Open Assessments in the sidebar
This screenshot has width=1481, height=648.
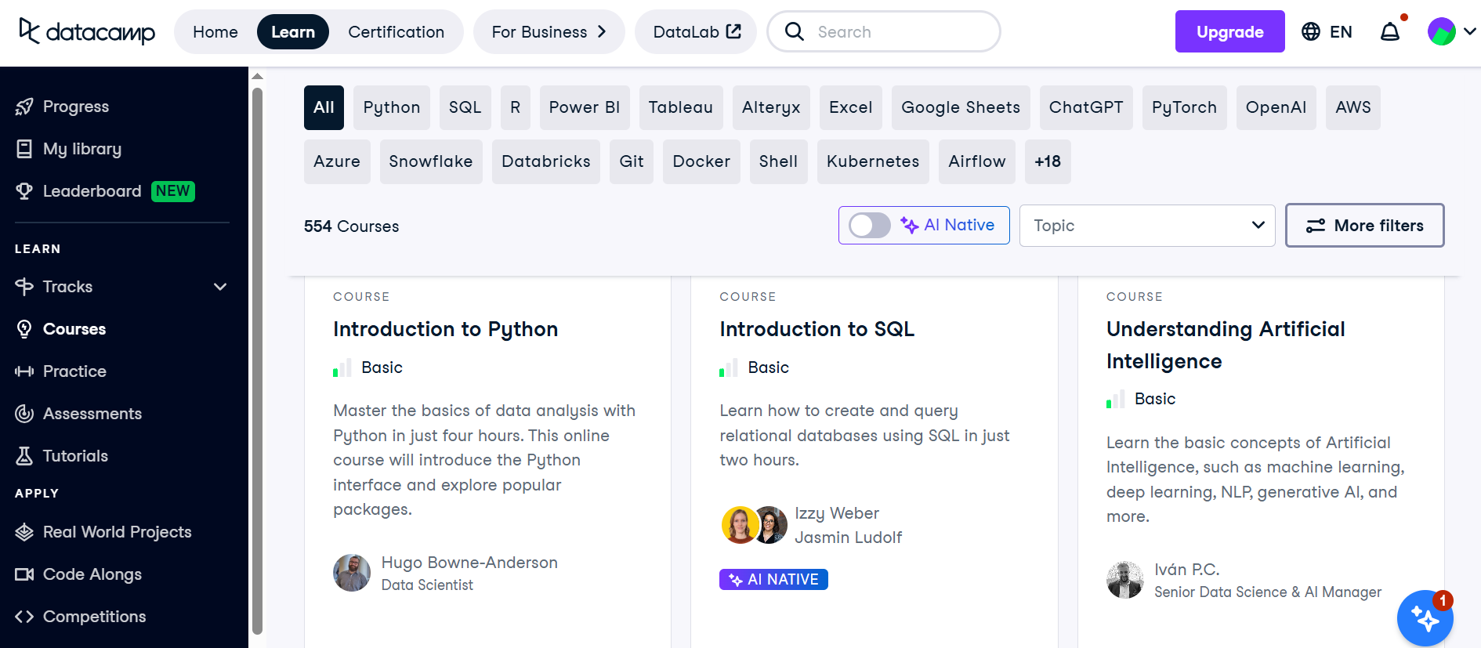(92, 414)
